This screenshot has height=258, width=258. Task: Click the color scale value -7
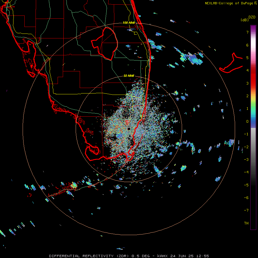[246, 210]
